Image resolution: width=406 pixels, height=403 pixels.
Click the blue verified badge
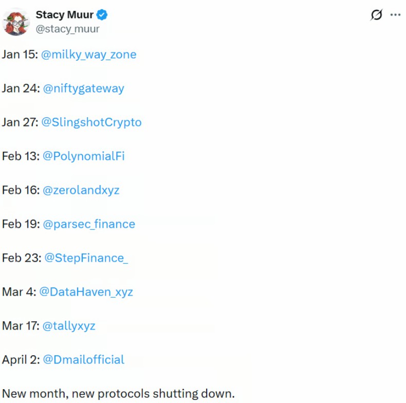coord(103,15)
